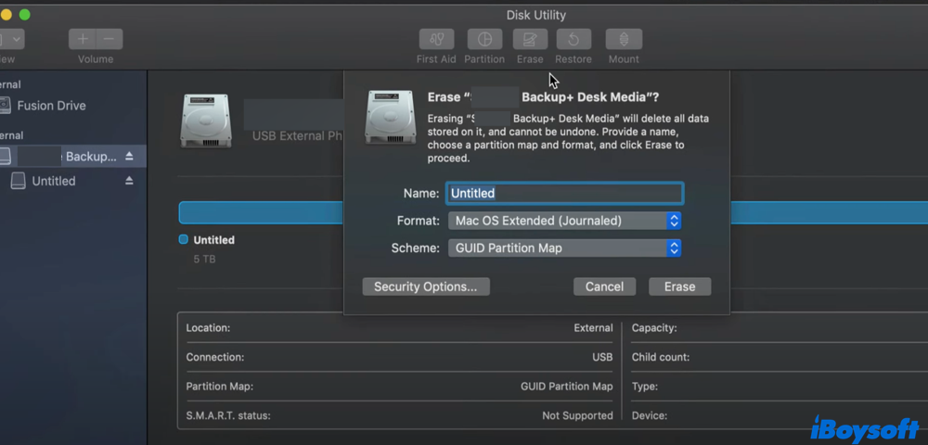Click the First Aid toolbar icon
The height and width of the screenshot is (445, 928).
click(x=436, y=40)
